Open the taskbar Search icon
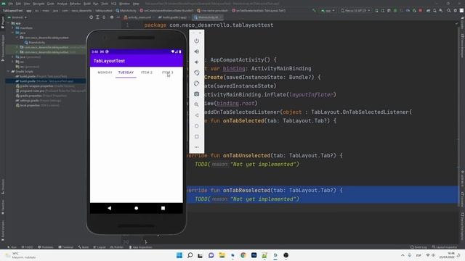The image size is (465, 261). [x=190, y=255]
